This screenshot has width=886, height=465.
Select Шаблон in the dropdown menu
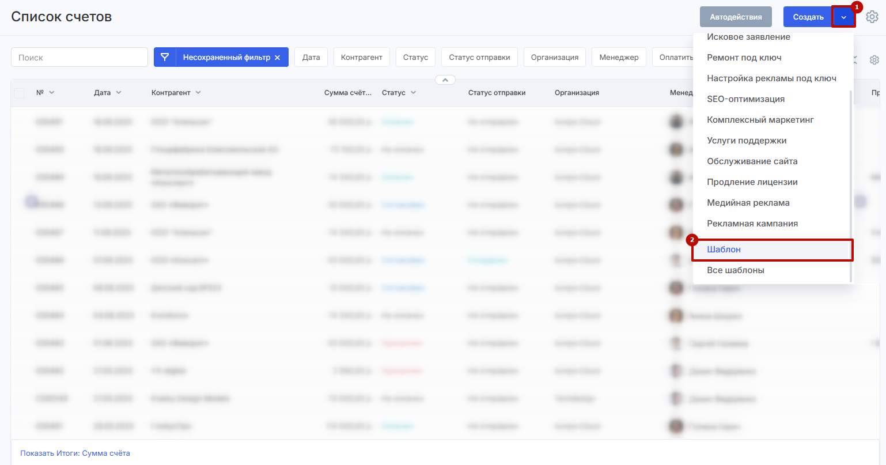coord(724,249)
